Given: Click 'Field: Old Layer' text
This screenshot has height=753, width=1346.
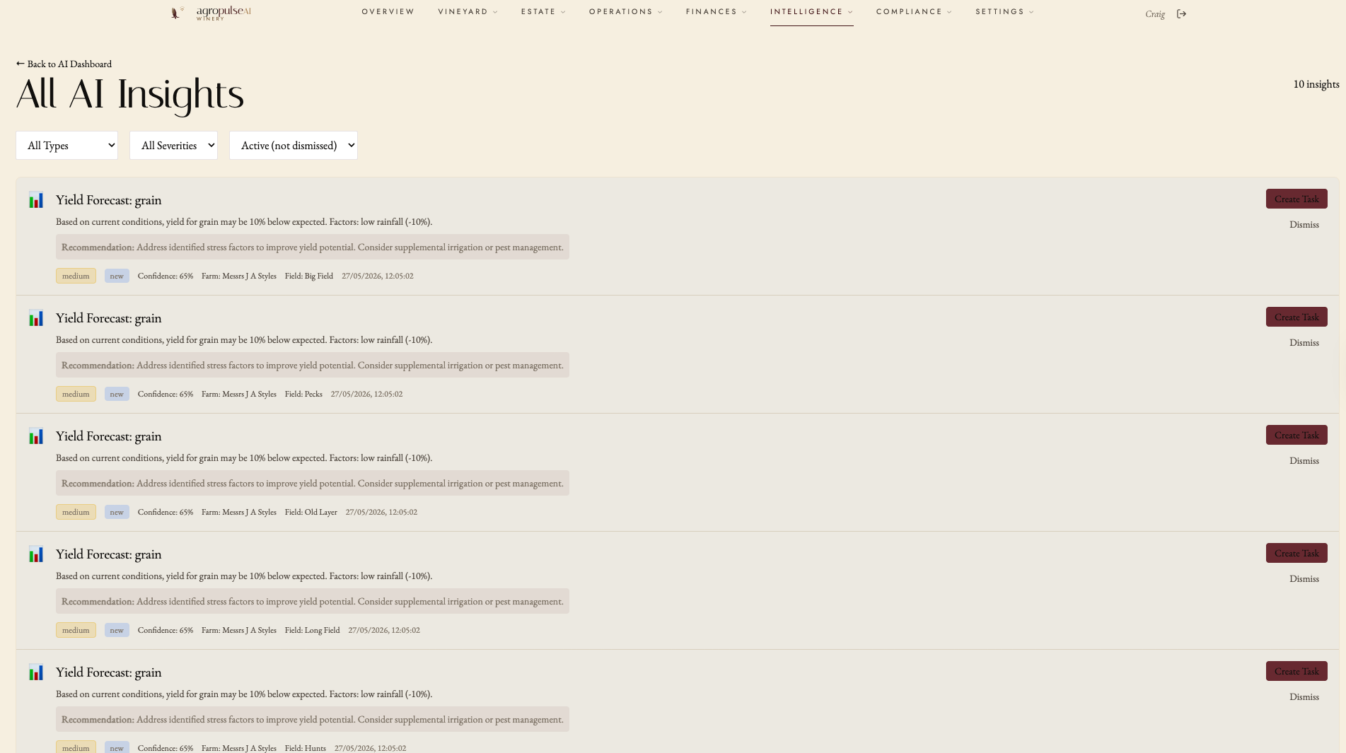Looking at the screenshot, I should [311, 513].
